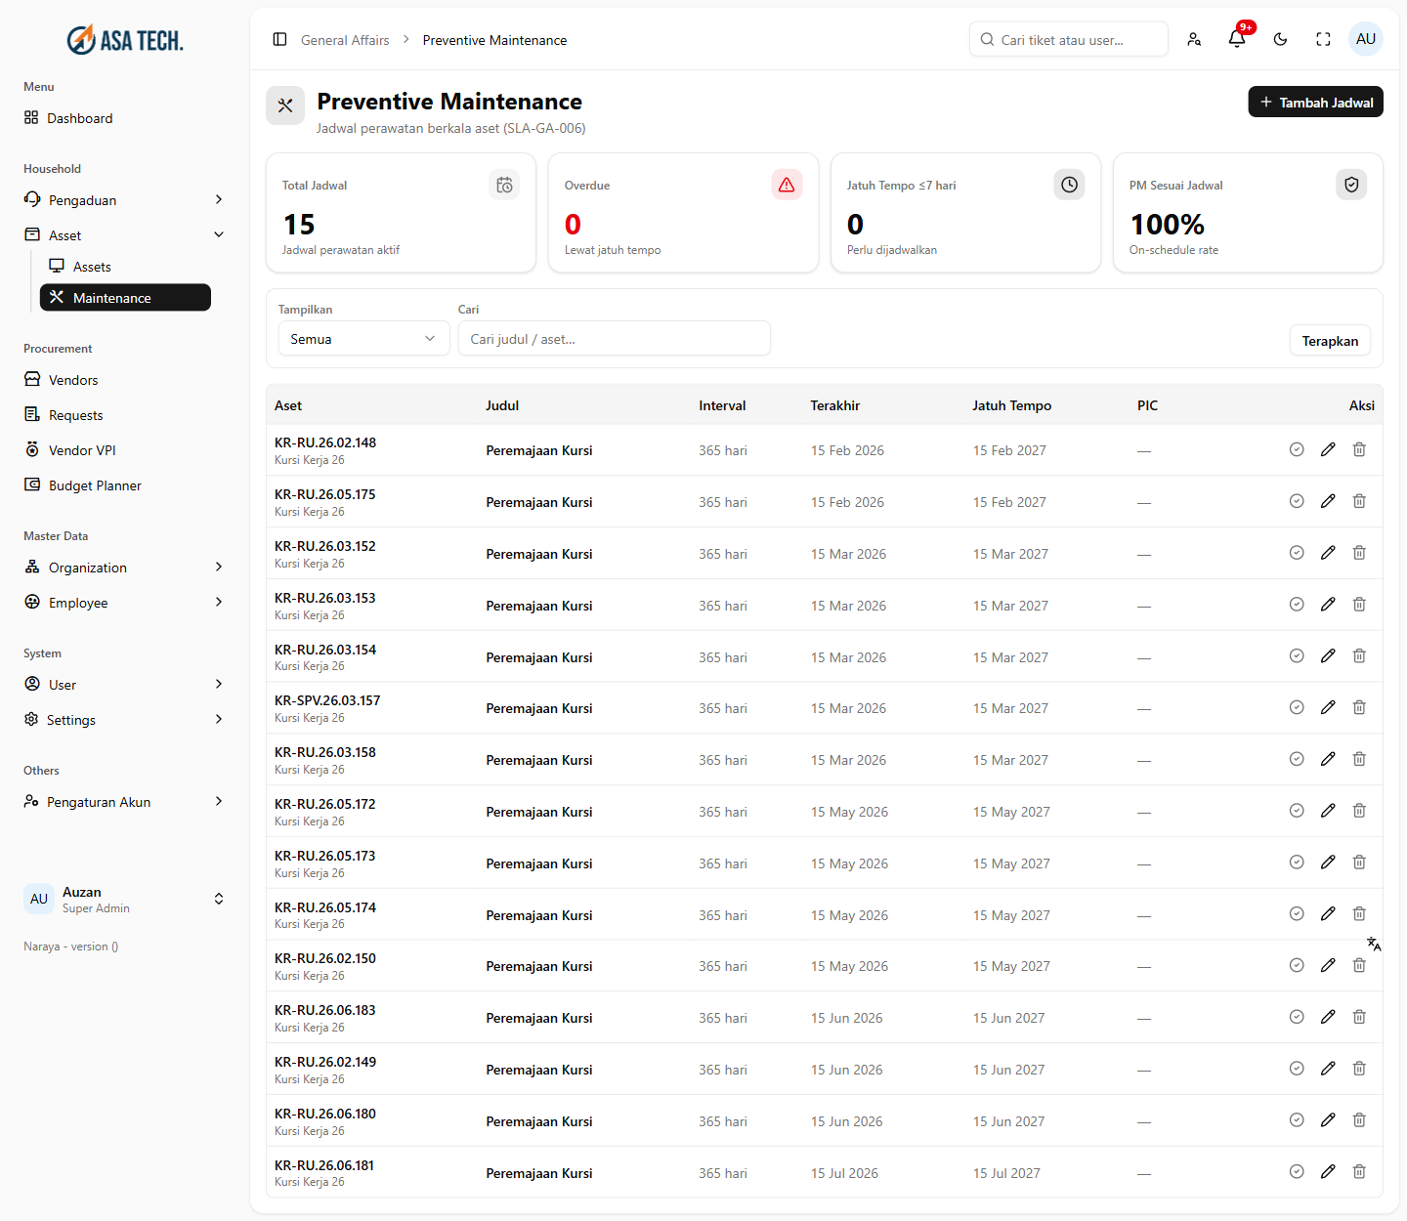The image size is (1407, 1221).
Task: Expand the Organization submenu
Action: pyautogui.click(x=124, y=567)
